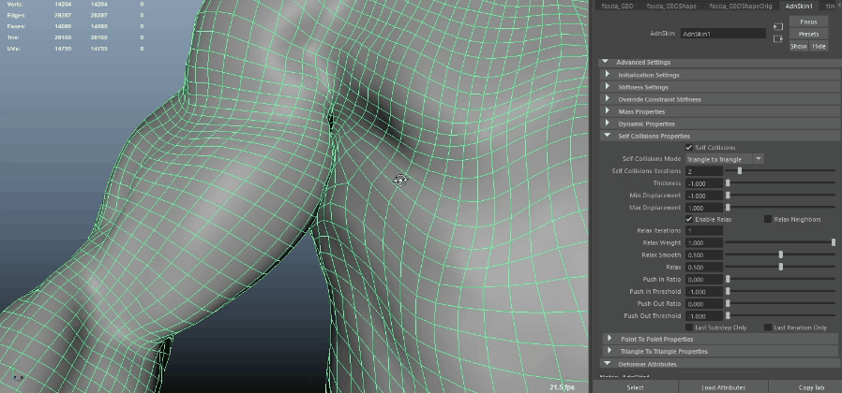Collapse the Self Collisions Properties section
The height and width of the screenshot is (393, 842).
click(x=654, y=136)
